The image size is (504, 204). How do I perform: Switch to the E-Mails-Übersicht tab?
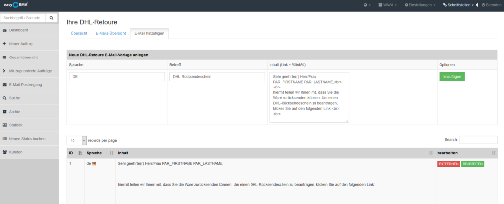(111, 33)
